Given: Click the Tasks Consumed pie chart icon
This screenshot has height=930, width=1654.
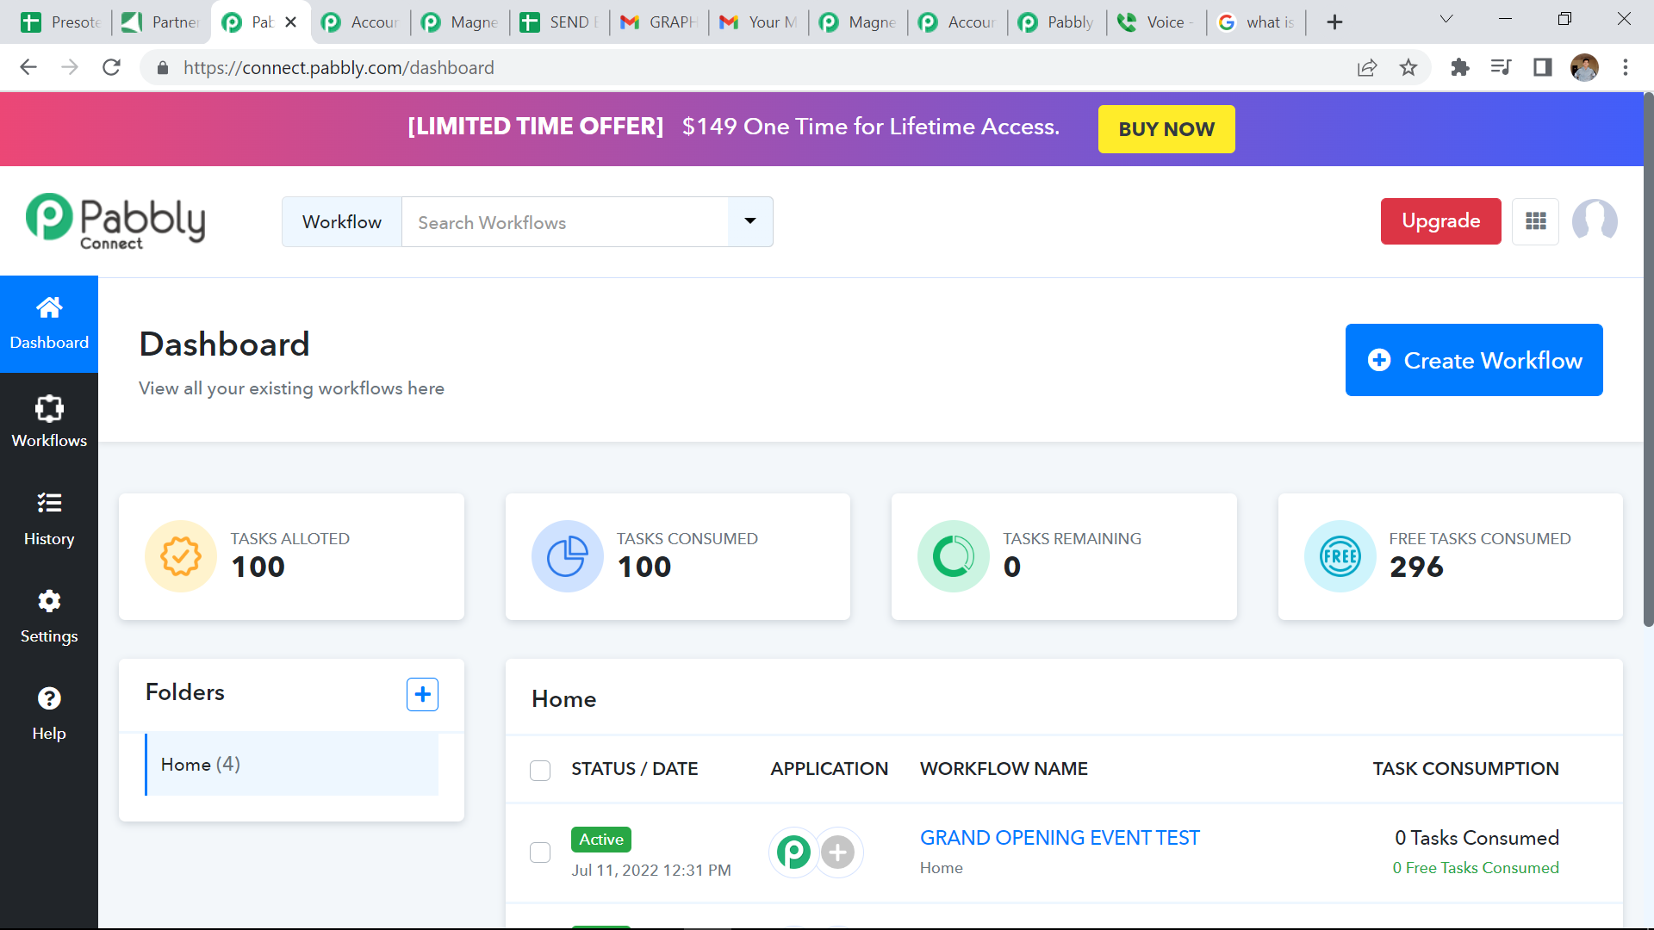Looking at the screenshot, I should pyautogui.click(x=567, y=556).
